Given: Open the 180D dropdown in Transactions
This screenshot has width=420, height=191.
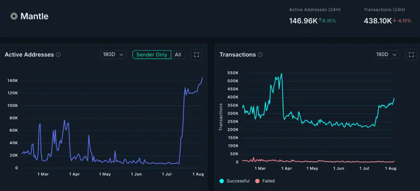Looking at the screenshot, I should pos(387,55).
